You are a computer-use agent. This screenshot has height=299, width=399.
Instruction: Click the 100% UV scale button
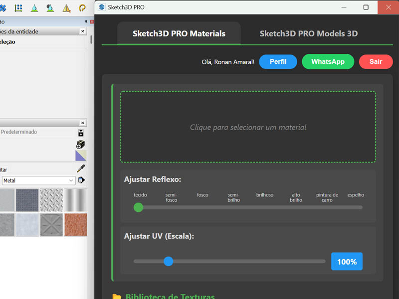tap(347, 261)
